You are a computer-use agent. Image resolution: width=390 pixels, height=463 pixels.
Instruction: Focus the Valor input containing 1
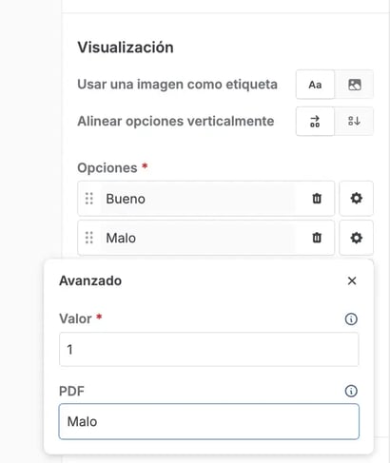[x=209, y=350]
